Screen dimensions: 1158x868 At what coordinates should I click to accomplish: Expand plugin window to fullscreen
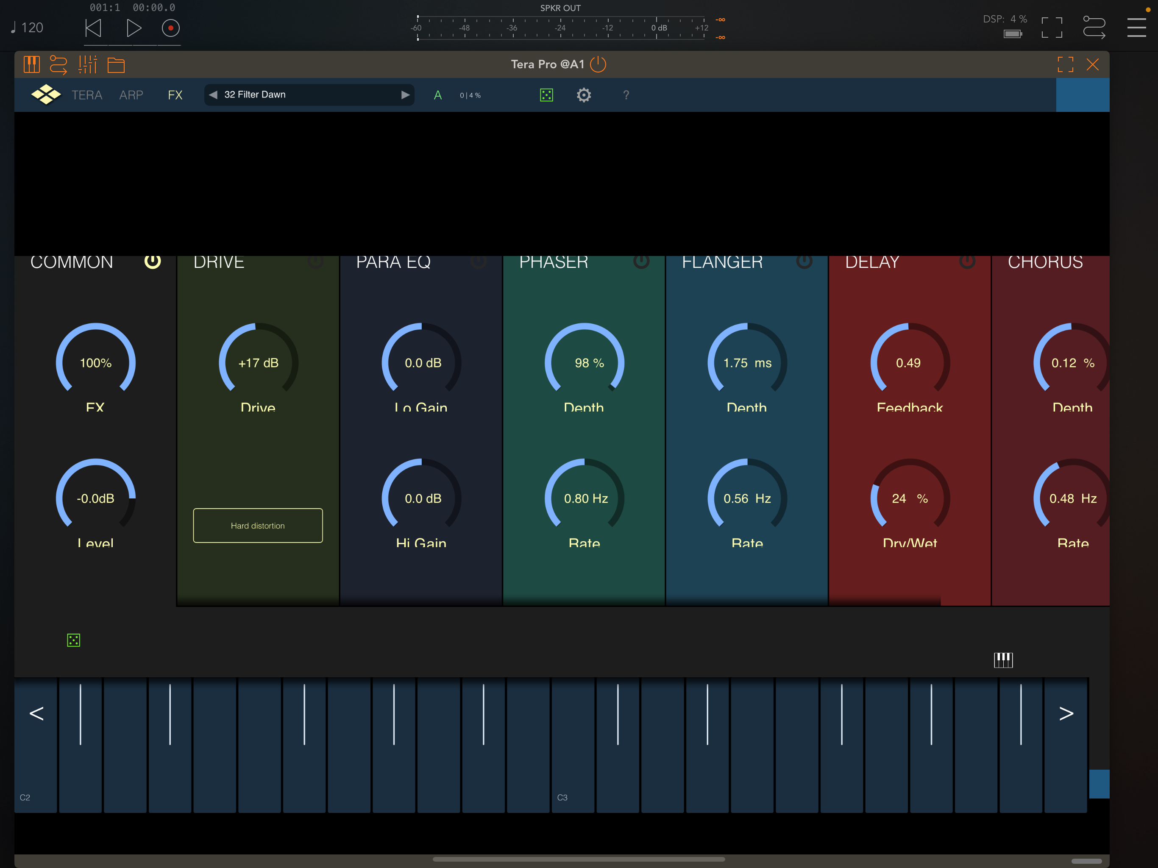1065,64
